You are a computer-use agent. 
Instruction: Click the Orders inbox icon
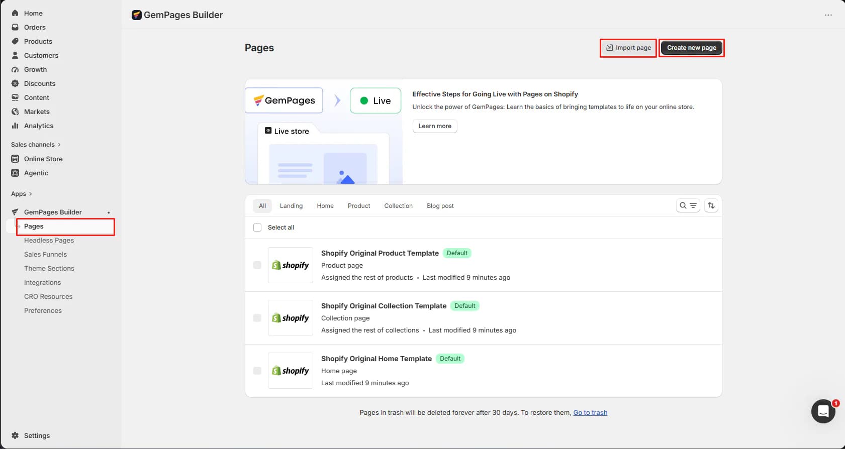click(x=15, y=27)
